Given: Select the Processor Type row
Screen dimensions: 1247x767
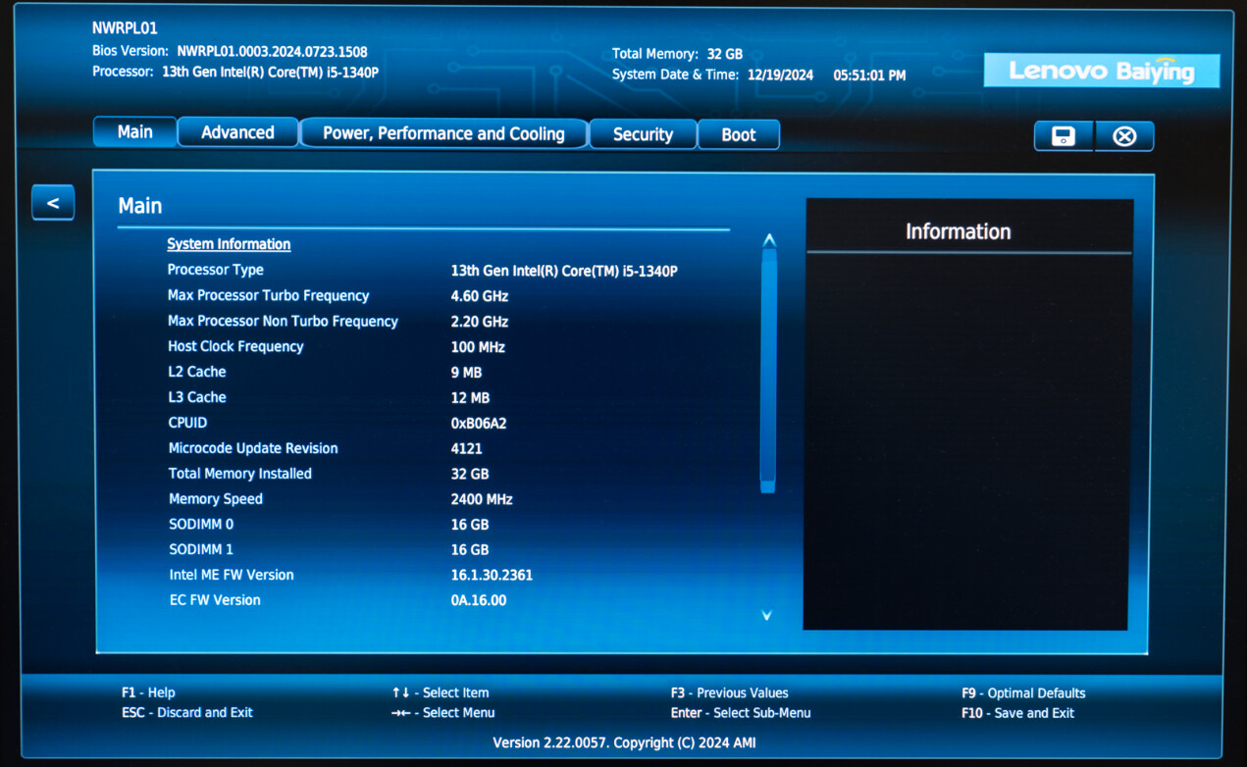Looking at the screenshot, I should [x=216, y=270].
